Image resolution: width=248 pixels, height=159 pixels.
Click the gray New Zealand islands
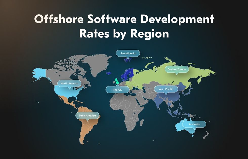pos(206,135)
